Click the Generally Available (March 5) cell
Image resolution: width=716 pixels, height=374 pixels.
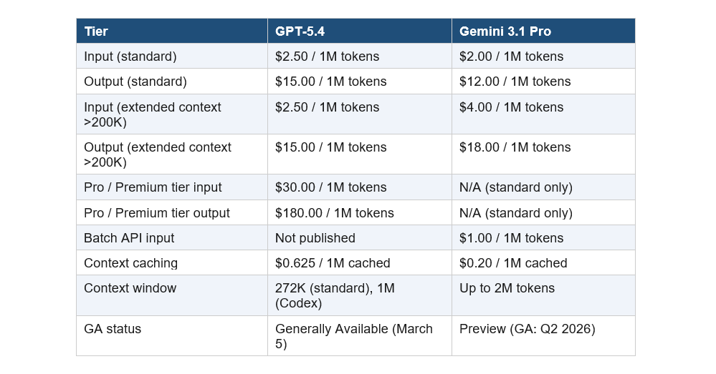coord(354,336)
